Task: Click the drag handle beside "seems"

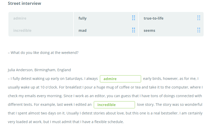Action: pyautogui.click(x=199, y=30)
